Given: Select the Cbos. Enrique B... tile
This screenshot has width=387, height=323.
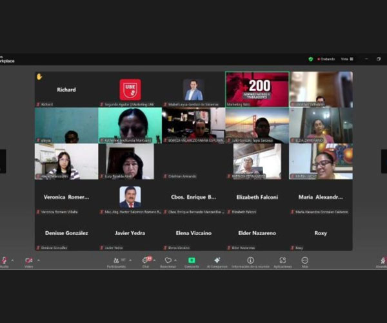Looking at the screenshot, I should tap(193, 197).
